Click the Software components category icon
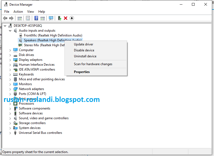The height and width of the screenshot is (156, 214). pos(16,108)
